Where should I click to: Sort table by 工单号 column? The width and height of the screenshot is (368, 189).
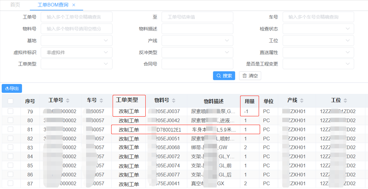(68, 101)
